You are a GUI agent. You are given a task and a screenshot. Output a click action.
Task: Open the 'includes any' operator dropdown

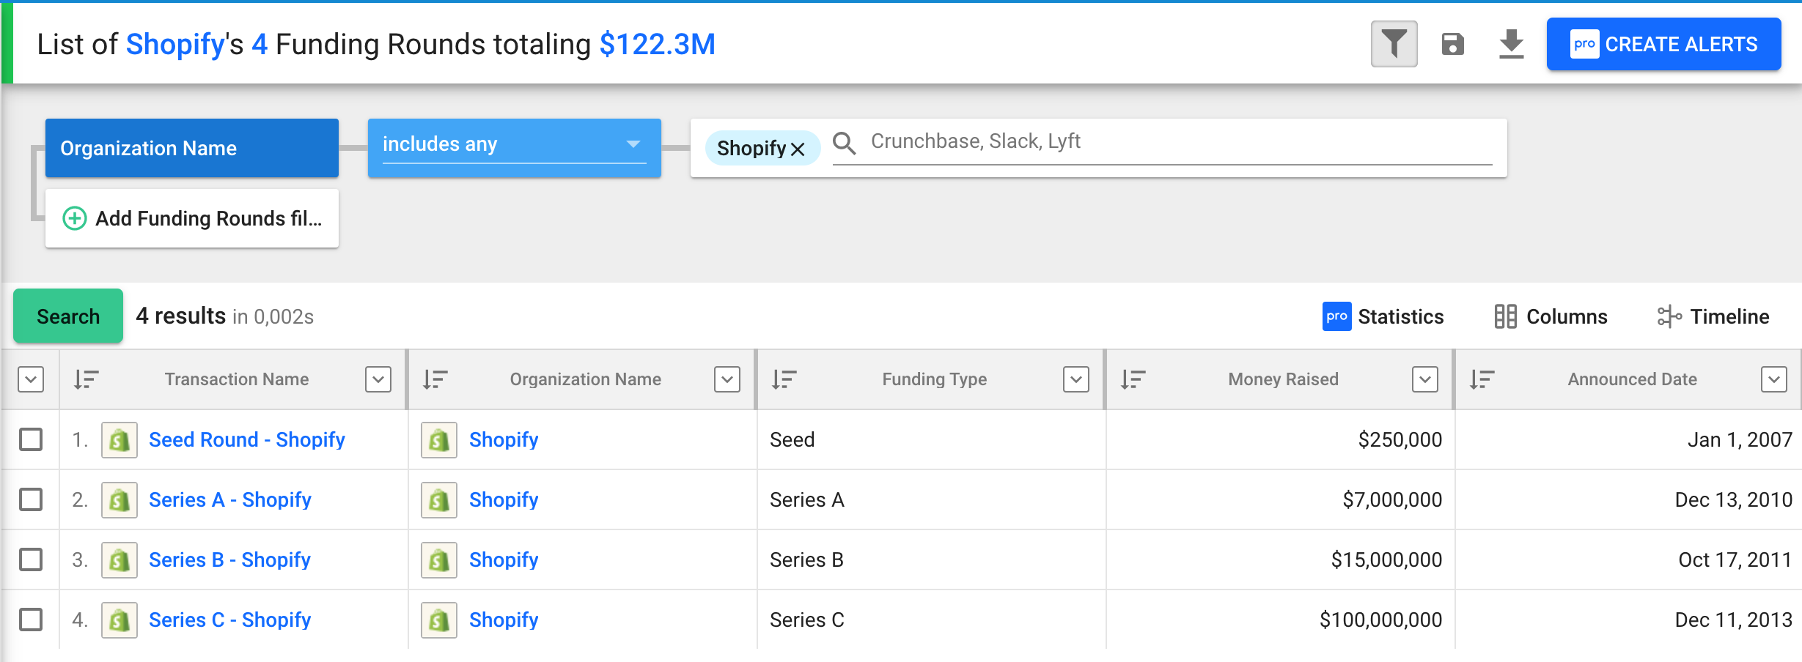coord(515,148)
